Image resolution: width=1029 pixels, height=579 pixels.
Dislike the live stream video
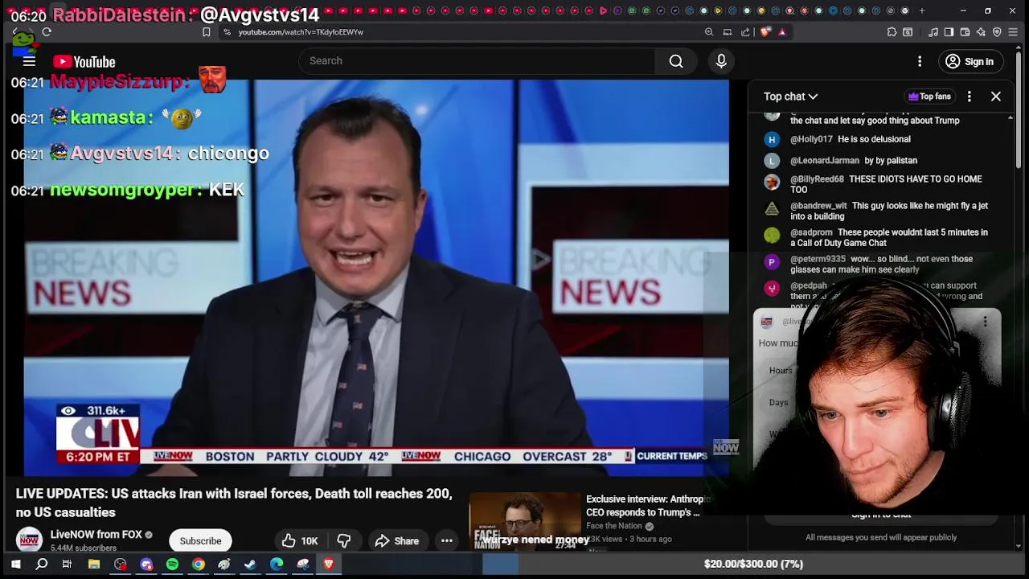344,541
